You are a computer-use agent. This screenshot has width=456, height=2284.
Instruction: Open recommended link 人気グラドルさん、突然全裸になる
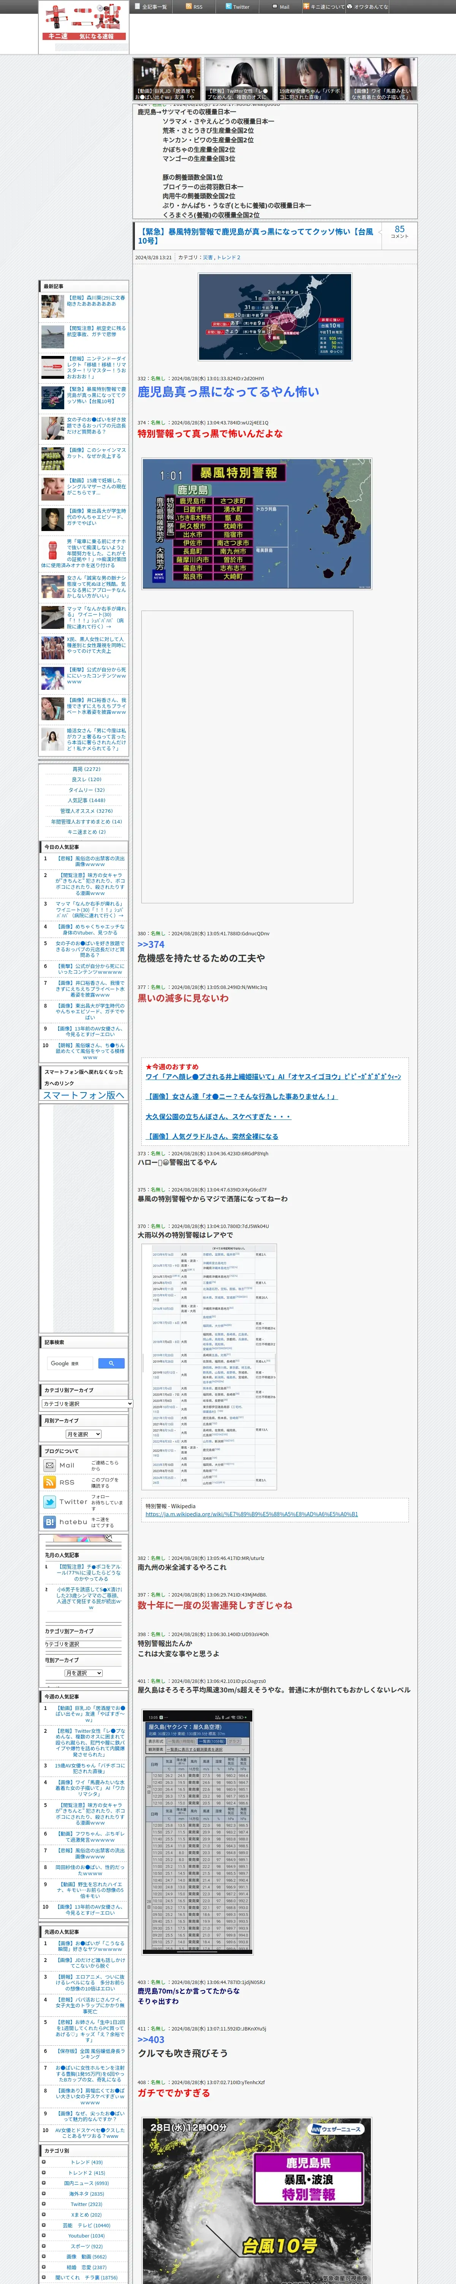coord(212,1137)
